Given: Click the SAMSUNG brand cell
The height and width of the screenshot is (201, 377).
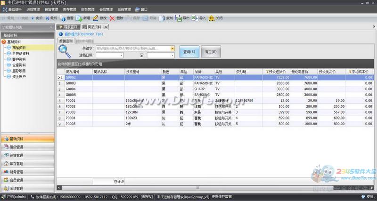Looking at the screenshot, I should pyautogui.click(x=204, y=95).
